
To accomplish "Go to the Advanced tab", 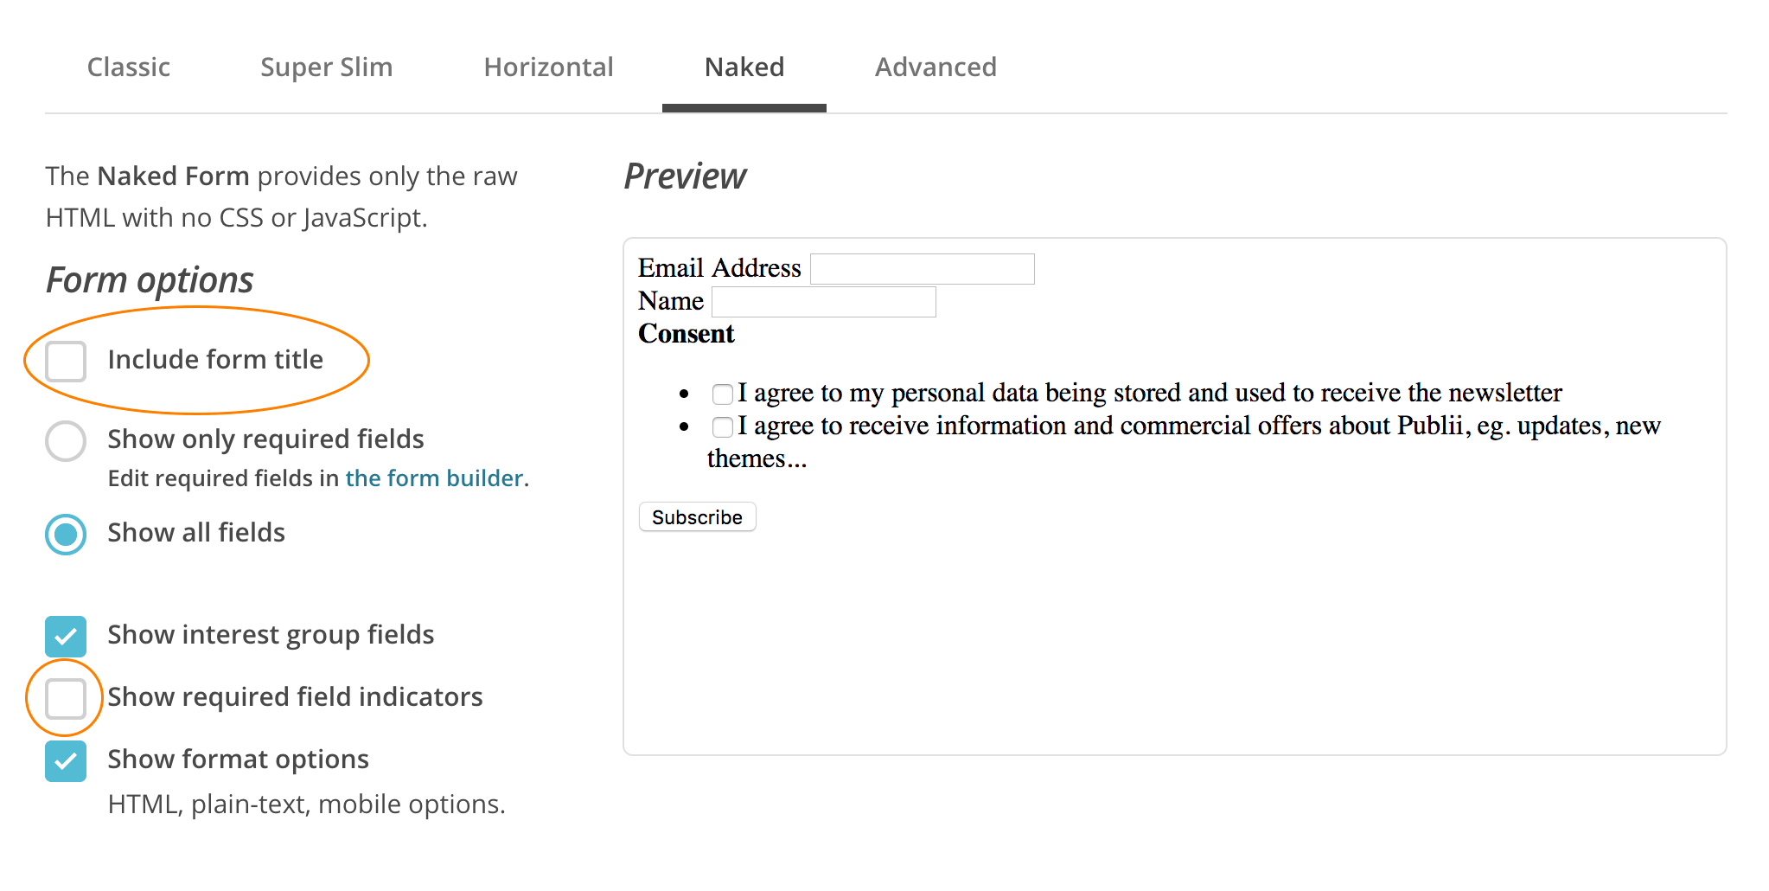I will tap(936, 67).
